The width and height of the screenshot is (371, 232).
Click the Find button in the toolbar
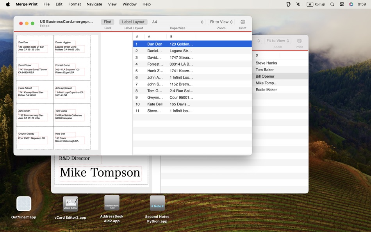[x=107, y=21]
